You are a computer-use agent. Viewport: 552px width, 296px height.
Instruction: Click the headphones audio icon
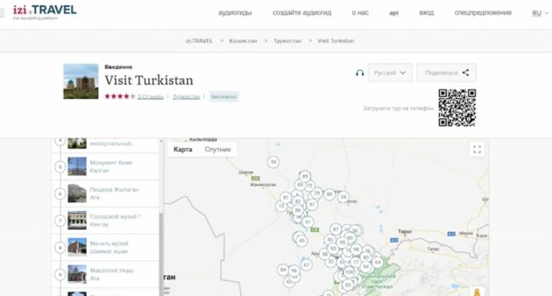coord(359,73)
